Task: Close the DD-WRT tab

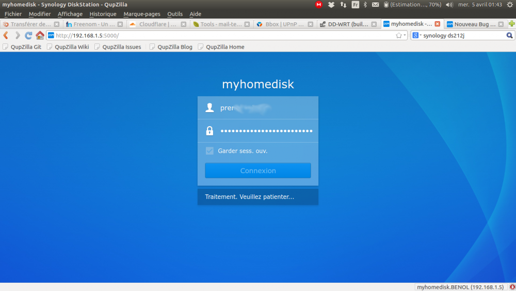Action: tap(374, 24)
